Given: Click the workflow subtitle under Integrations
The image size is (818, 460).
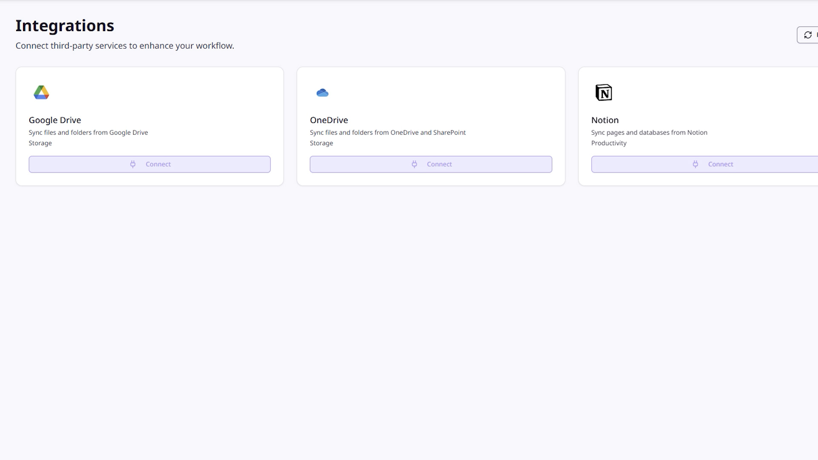Looking at the screenshot, I should 124,46.
